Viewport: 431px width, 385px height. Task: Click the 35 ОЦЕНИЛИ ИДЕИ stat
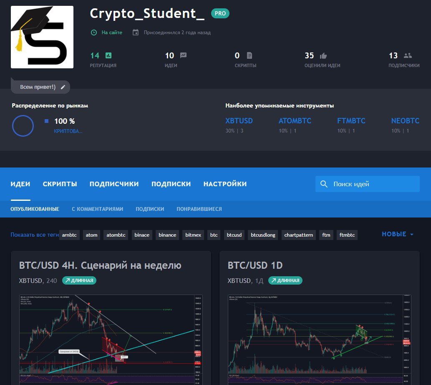click(x=323, y=60)
